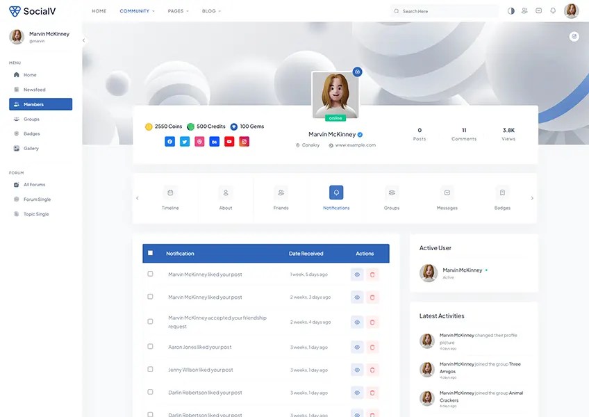Image resolution: width=589 pixels, height=417 pixels.
Task: Delete Jenny Wilson notification
Action: point(372,370)
